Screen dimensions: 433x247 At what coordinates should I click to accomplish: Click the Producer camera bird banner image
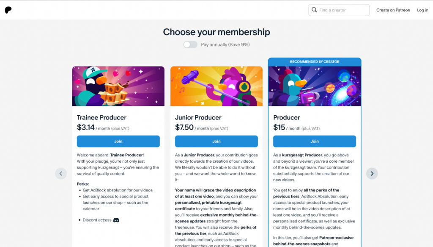coord(315,86)
